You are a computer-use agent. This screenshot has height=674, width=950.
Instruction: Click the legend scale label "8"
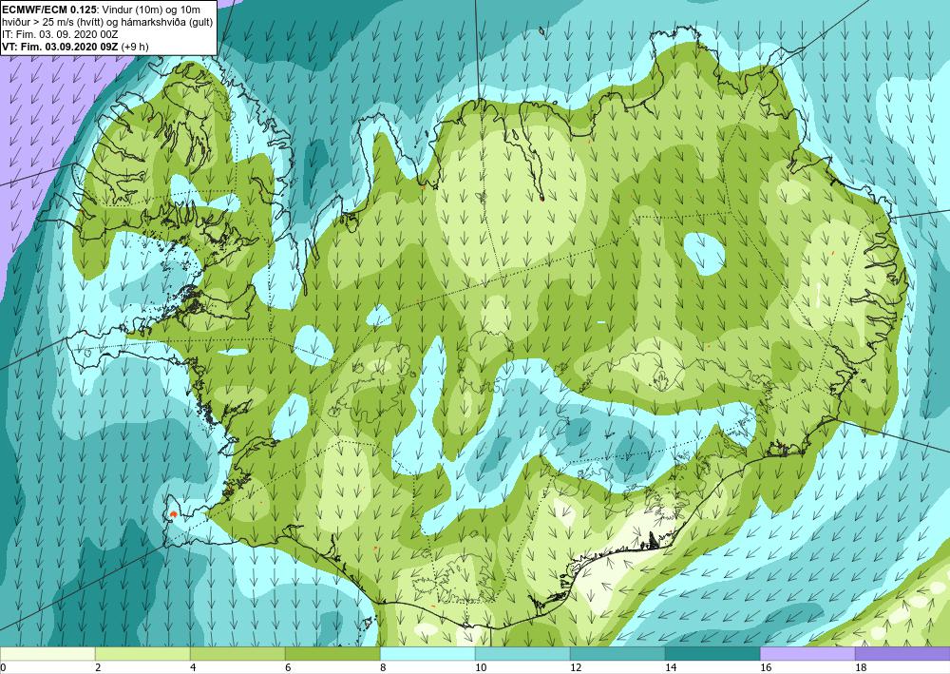(384, 667)
